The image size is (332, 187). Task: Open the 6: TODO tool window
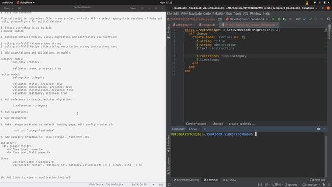coord(229,180)
